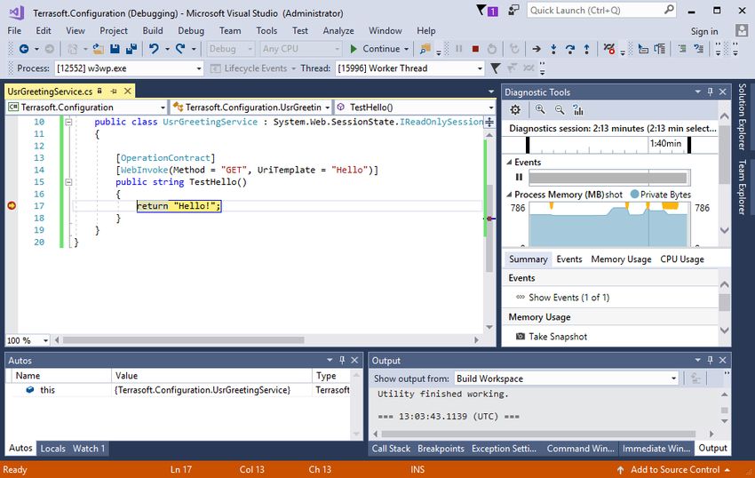
Task: Open the Build Workspace output source dropdown
Action: [x=673, y=378]
